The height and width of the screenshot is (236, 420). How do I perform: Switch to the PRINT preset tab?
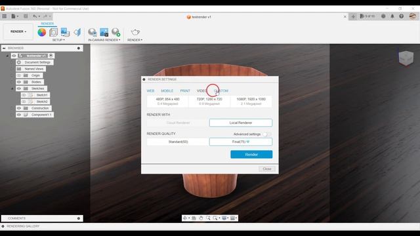pos(185,91)
